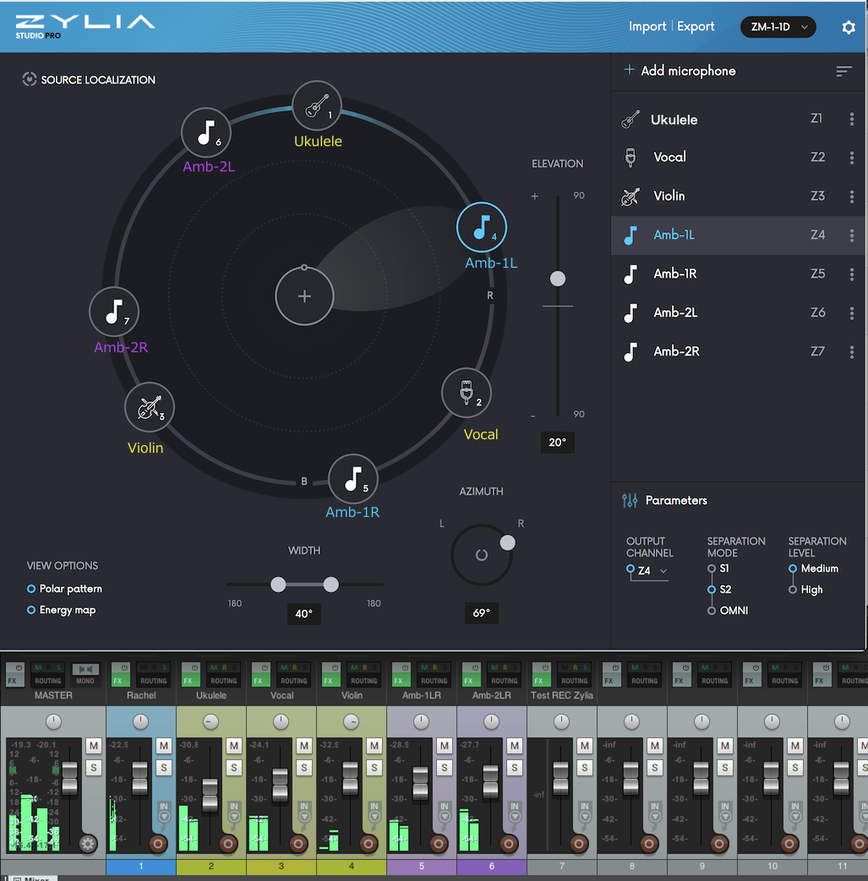Toggle power icon on the MASTER track
Viewport: 868px width, 881px height.
(19, 668)
